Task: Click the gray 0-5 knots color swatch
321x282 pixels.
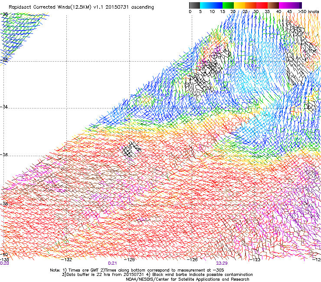Action: (x=194, y=5)
